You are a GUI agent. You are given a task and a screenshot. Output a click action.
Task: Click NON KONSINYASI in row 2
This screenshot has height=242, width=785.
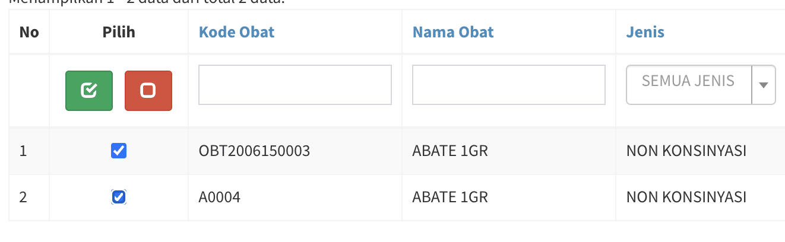686,197
